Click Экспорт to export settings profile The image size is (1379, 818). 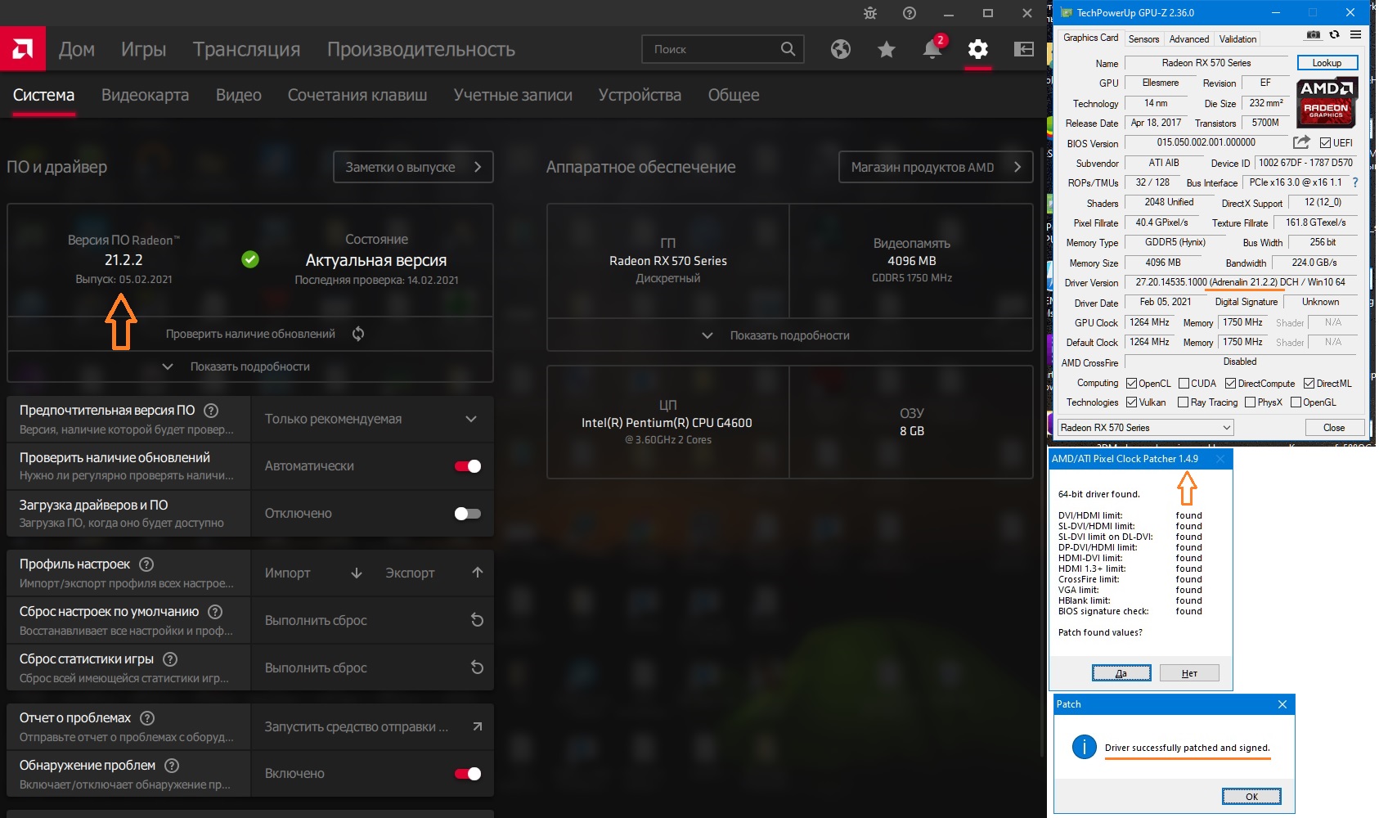point(434,573)
